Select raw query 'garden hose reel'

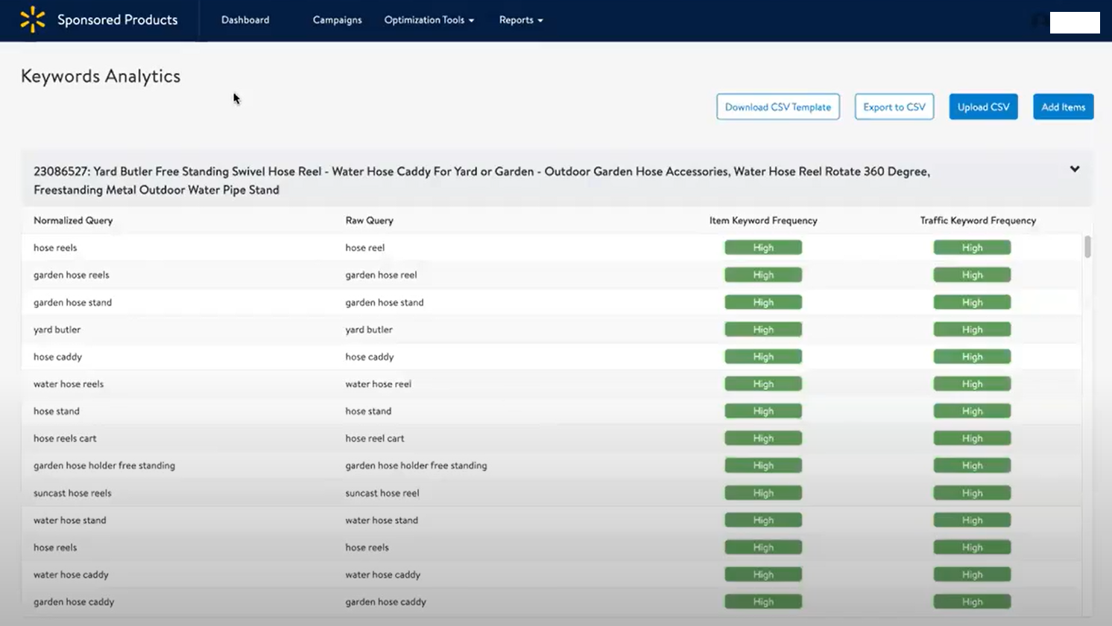pyautogui.click(x=381, y=275)
